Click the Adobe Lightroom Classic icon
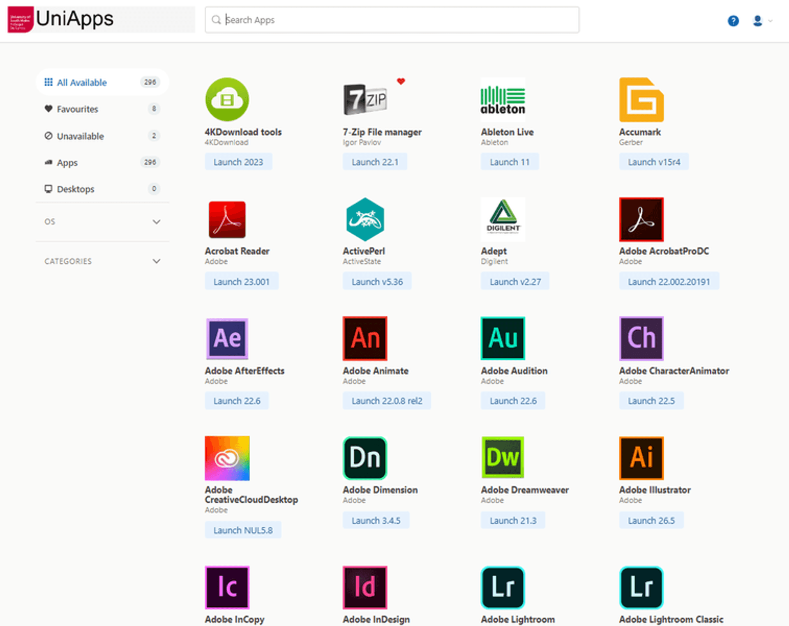Viewport: 789px width, 626px height. point(641,587)
